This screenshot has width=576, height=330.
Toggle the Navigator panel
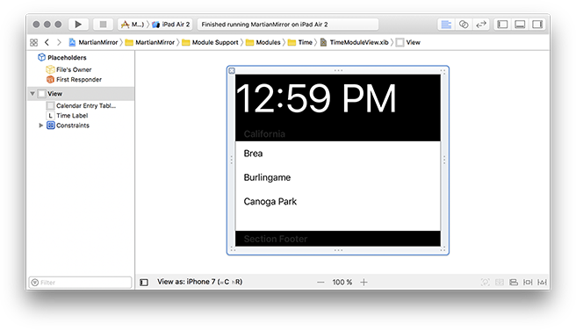tap(502, 25)
